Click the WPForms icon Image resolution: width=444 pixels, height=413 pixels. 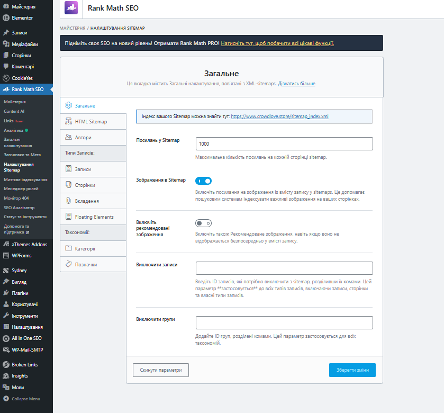6,256
